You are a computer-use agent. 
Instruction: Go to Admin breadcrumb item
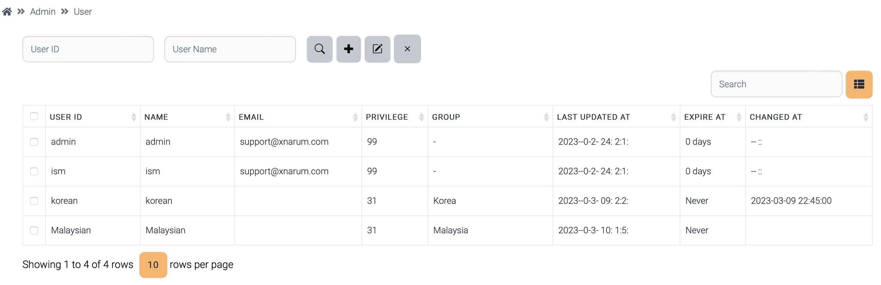[43, 12]
